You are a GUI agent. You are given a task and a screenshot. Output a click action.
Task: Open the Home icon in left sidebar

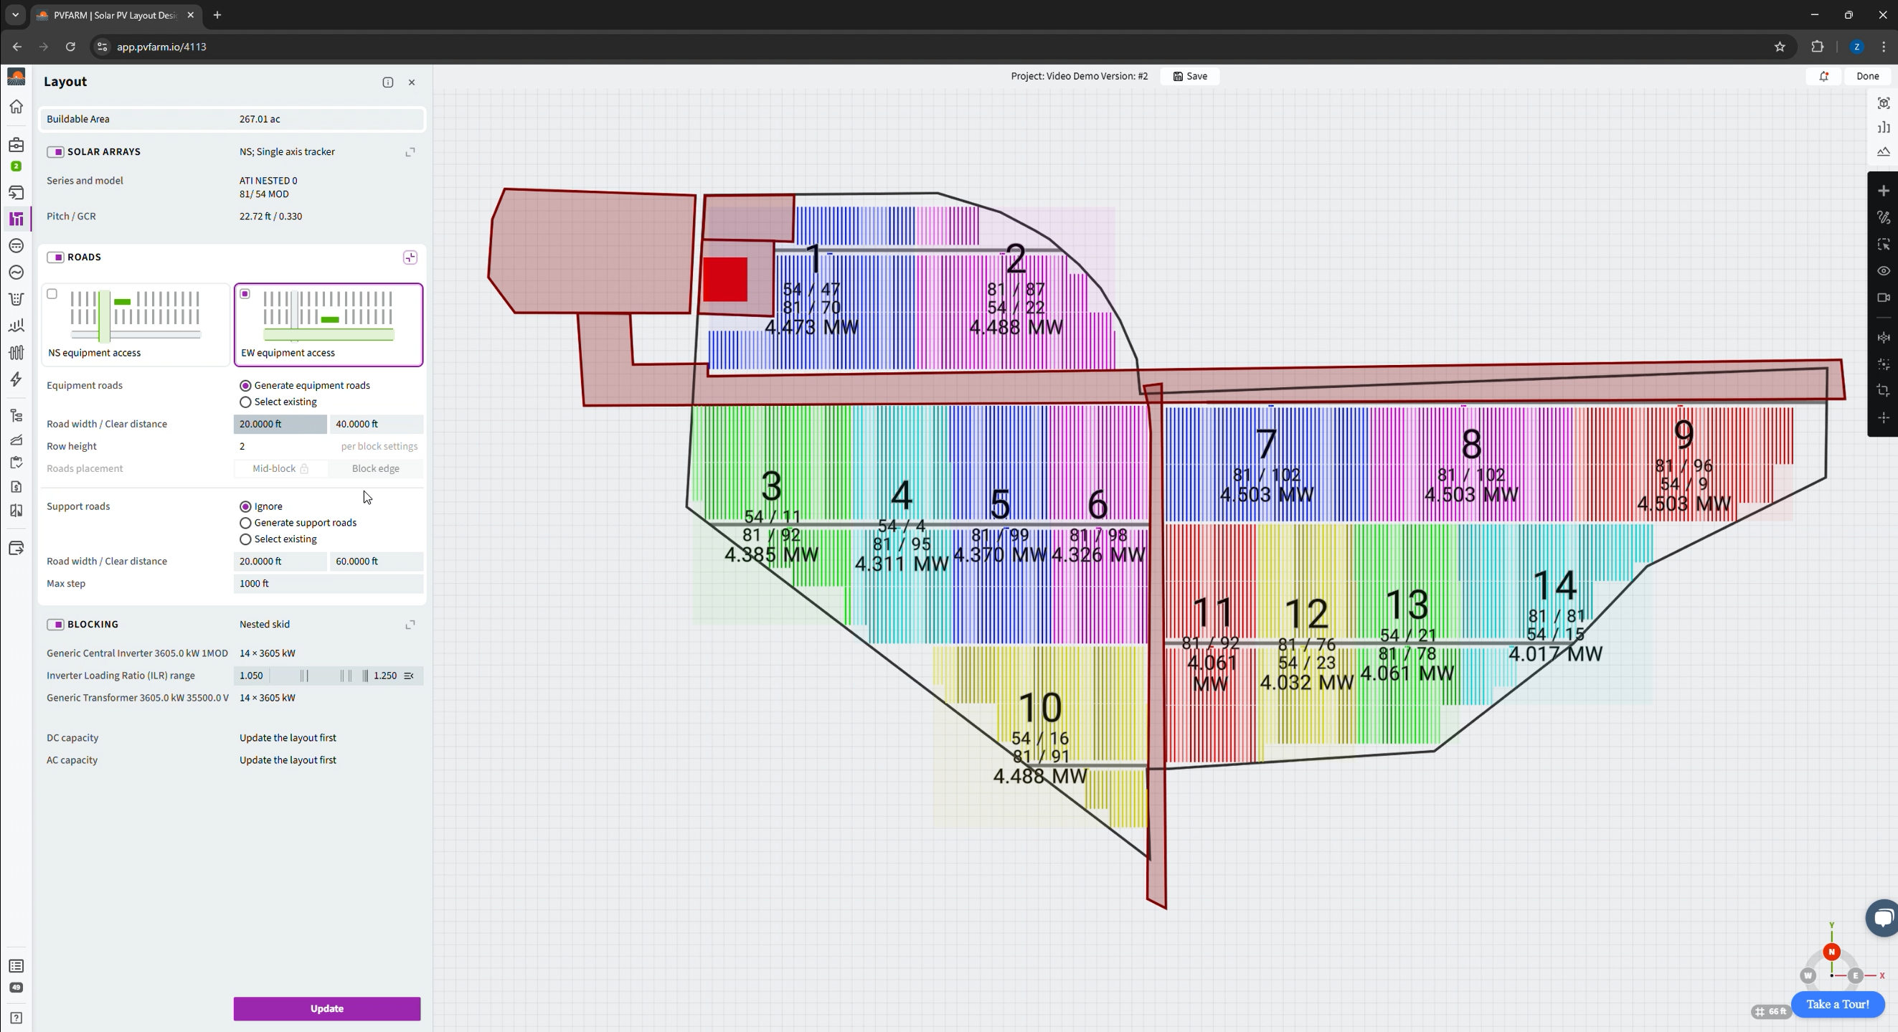pos(16,107)
